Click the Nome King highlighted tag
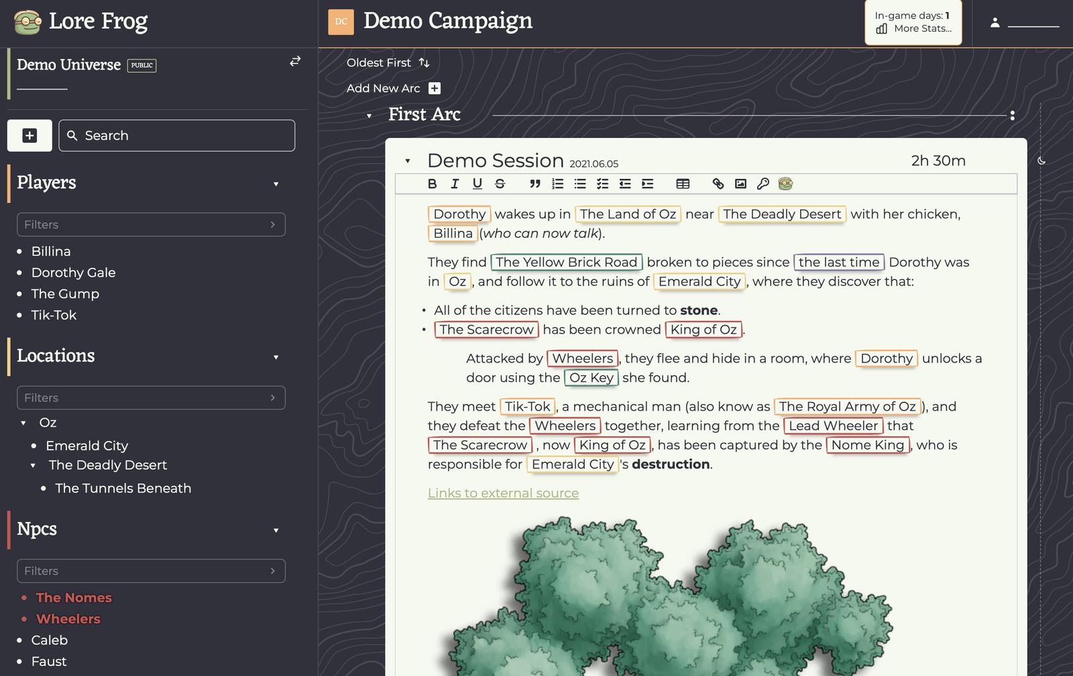This screenshot has height=676, width=1073. (x=867, y=445)
